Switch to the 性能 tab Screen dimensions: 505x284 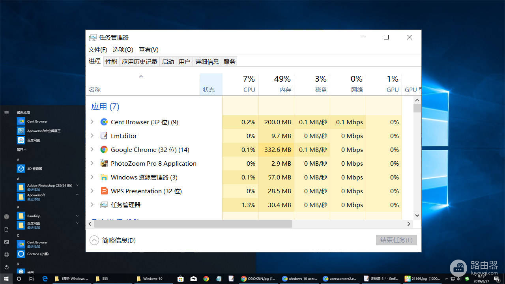(111, 62)
